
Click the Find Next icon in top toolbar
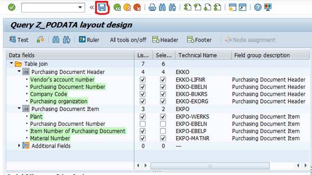172,8
